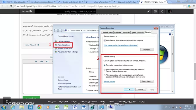The width and height of the screenshot is (196, 110).
Task: Click the Windows Start orb
Action: point(4,107)
